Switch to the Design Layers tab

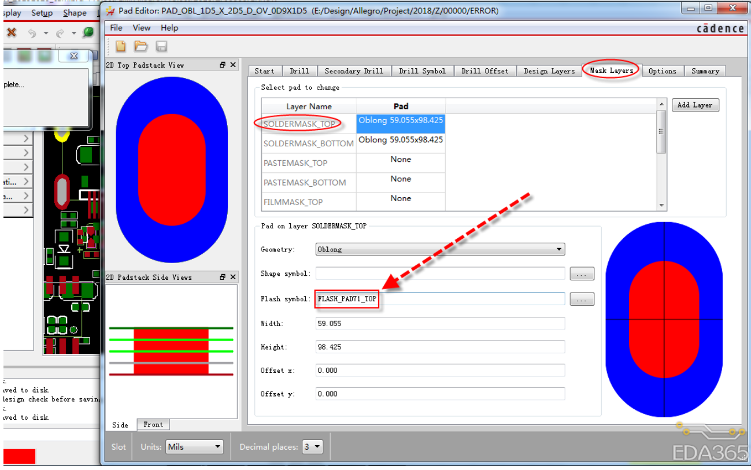pyautogui.click(x=549, y=71)
